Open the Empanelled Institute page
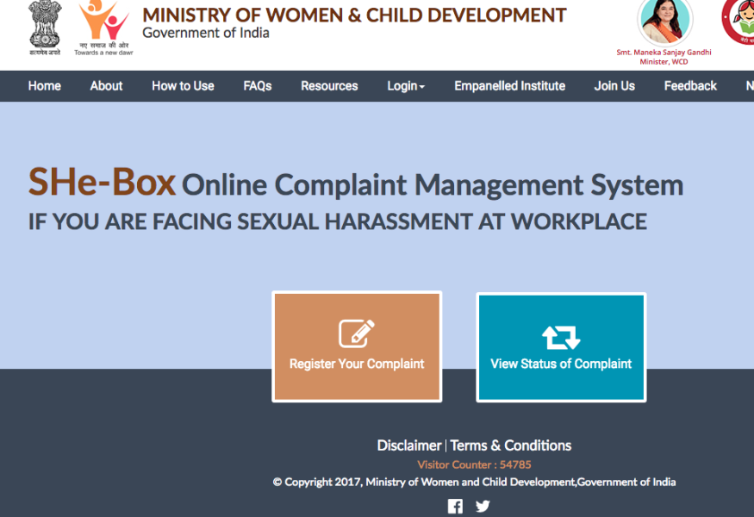This screenshot has height=517, width=754. 510,86
